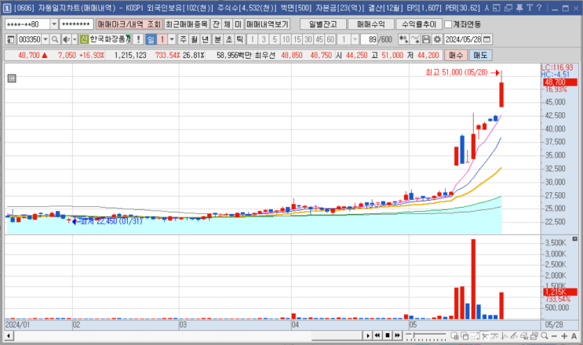Click the play button below chart

tap(368, 336)
